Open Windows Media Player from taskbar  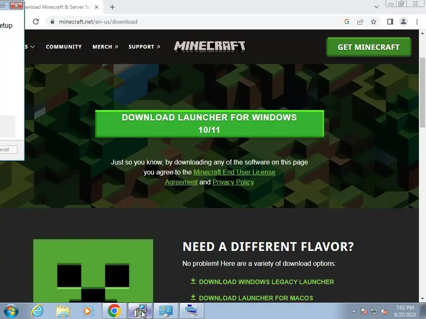pyautogui.click(x=88, y=311)
